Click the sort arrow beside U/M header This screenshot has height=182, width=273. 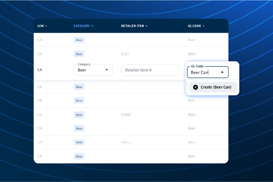point(46,26)
